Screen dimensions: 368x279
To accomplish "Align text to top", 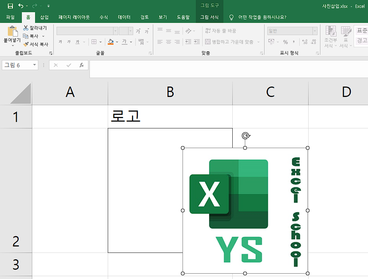I will (160, 30).
